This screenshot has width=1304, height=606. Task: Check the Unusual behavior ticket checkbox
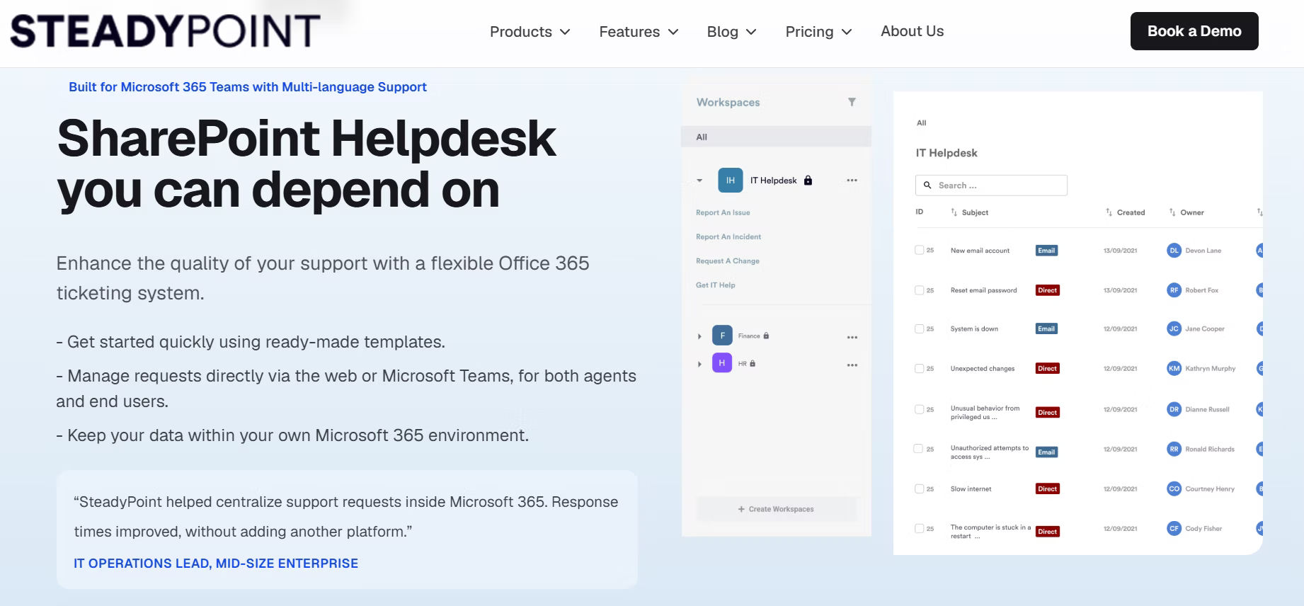click(919, 409)
